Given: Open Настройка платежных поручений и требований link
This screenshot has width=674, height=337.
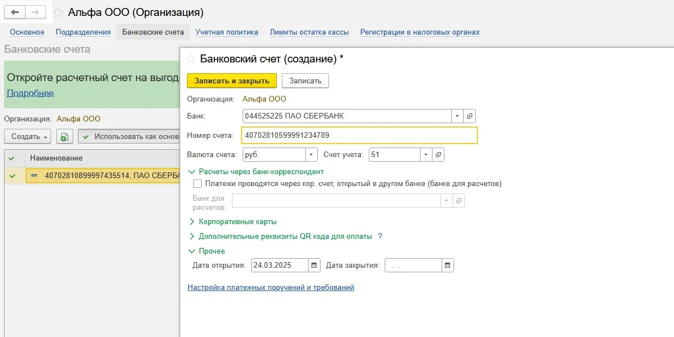Looking at the screenshot, I should coord(271,288).
